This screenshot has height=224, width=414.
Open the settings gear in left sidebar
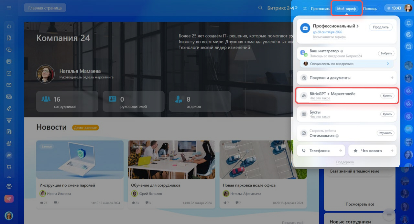(x=9, y=186)
